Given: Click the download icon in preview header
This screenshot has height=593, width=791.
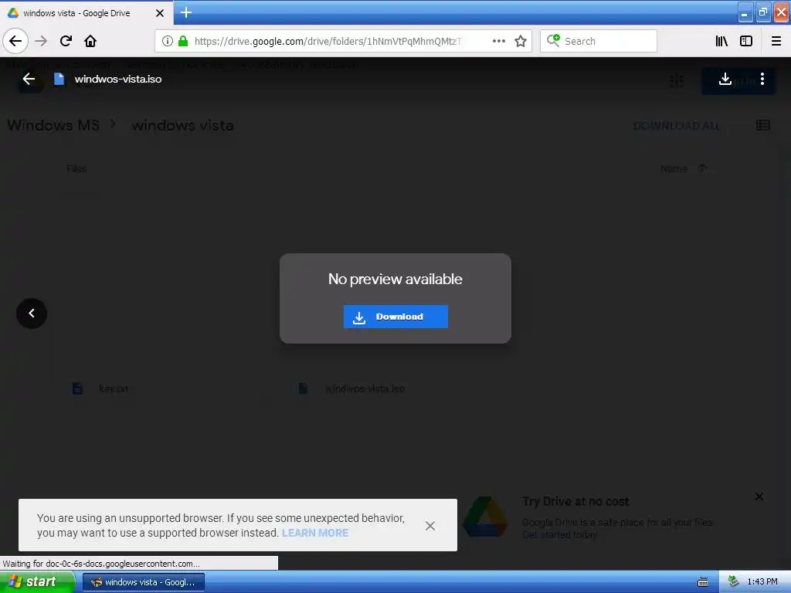Looking at the screenshot, I should (x=725, y=79).
